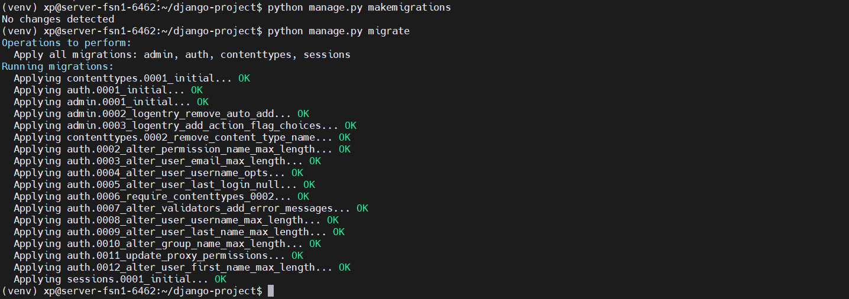
Task: Click OK after auth.0009_alter_user_last_name_max_length
Action: tap(339, 232)
